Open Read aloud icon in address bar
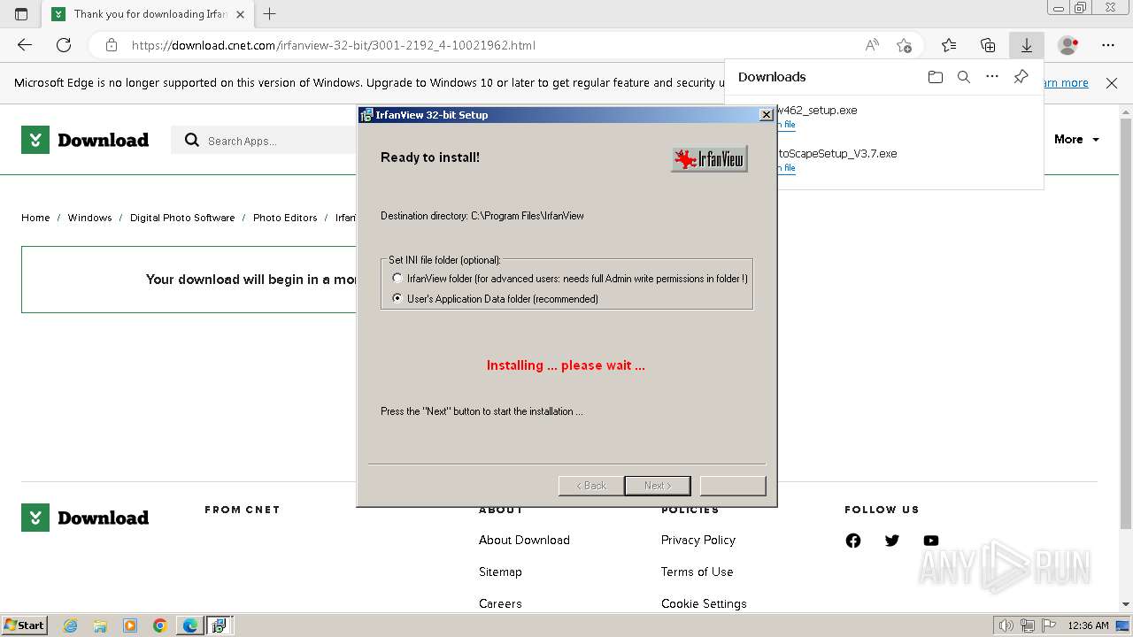Viewport: 1133px width, 637px height. [872, 45]
